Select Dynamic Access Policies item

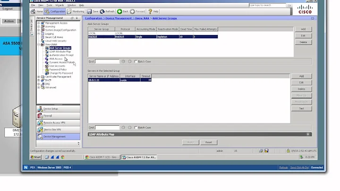click(x=61, y=62)
